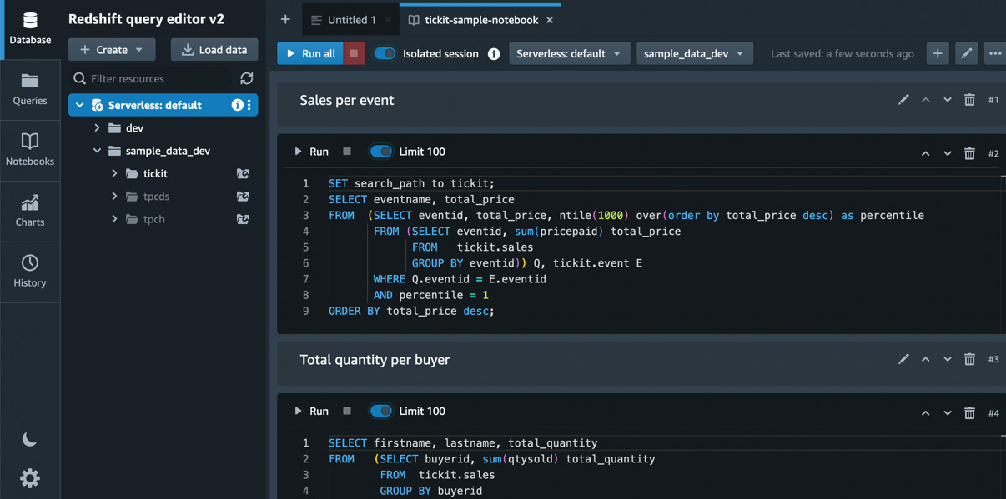The width and height of the screenshot is (1006, 499).
Task: Refresh the resources list
Action: pyautogui.click(x=247, y=78)
